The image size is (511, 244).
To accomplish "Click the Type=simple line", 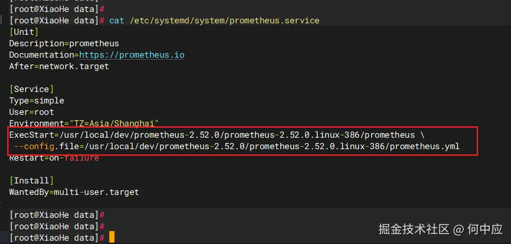I will [36, 101].
